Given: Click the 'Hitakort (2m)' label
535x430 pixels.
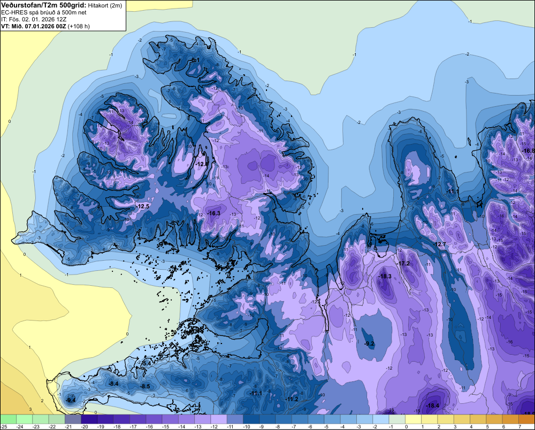Looking at the screenshot, I should [x=105, y=5].
